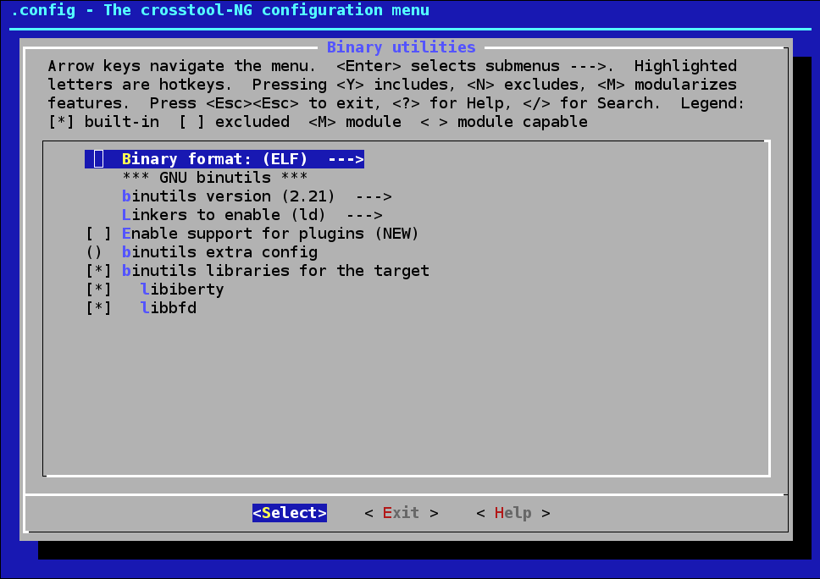This screenshot has height=579, width=820.
Task: Click the Exit button
Action: [402, 513]
